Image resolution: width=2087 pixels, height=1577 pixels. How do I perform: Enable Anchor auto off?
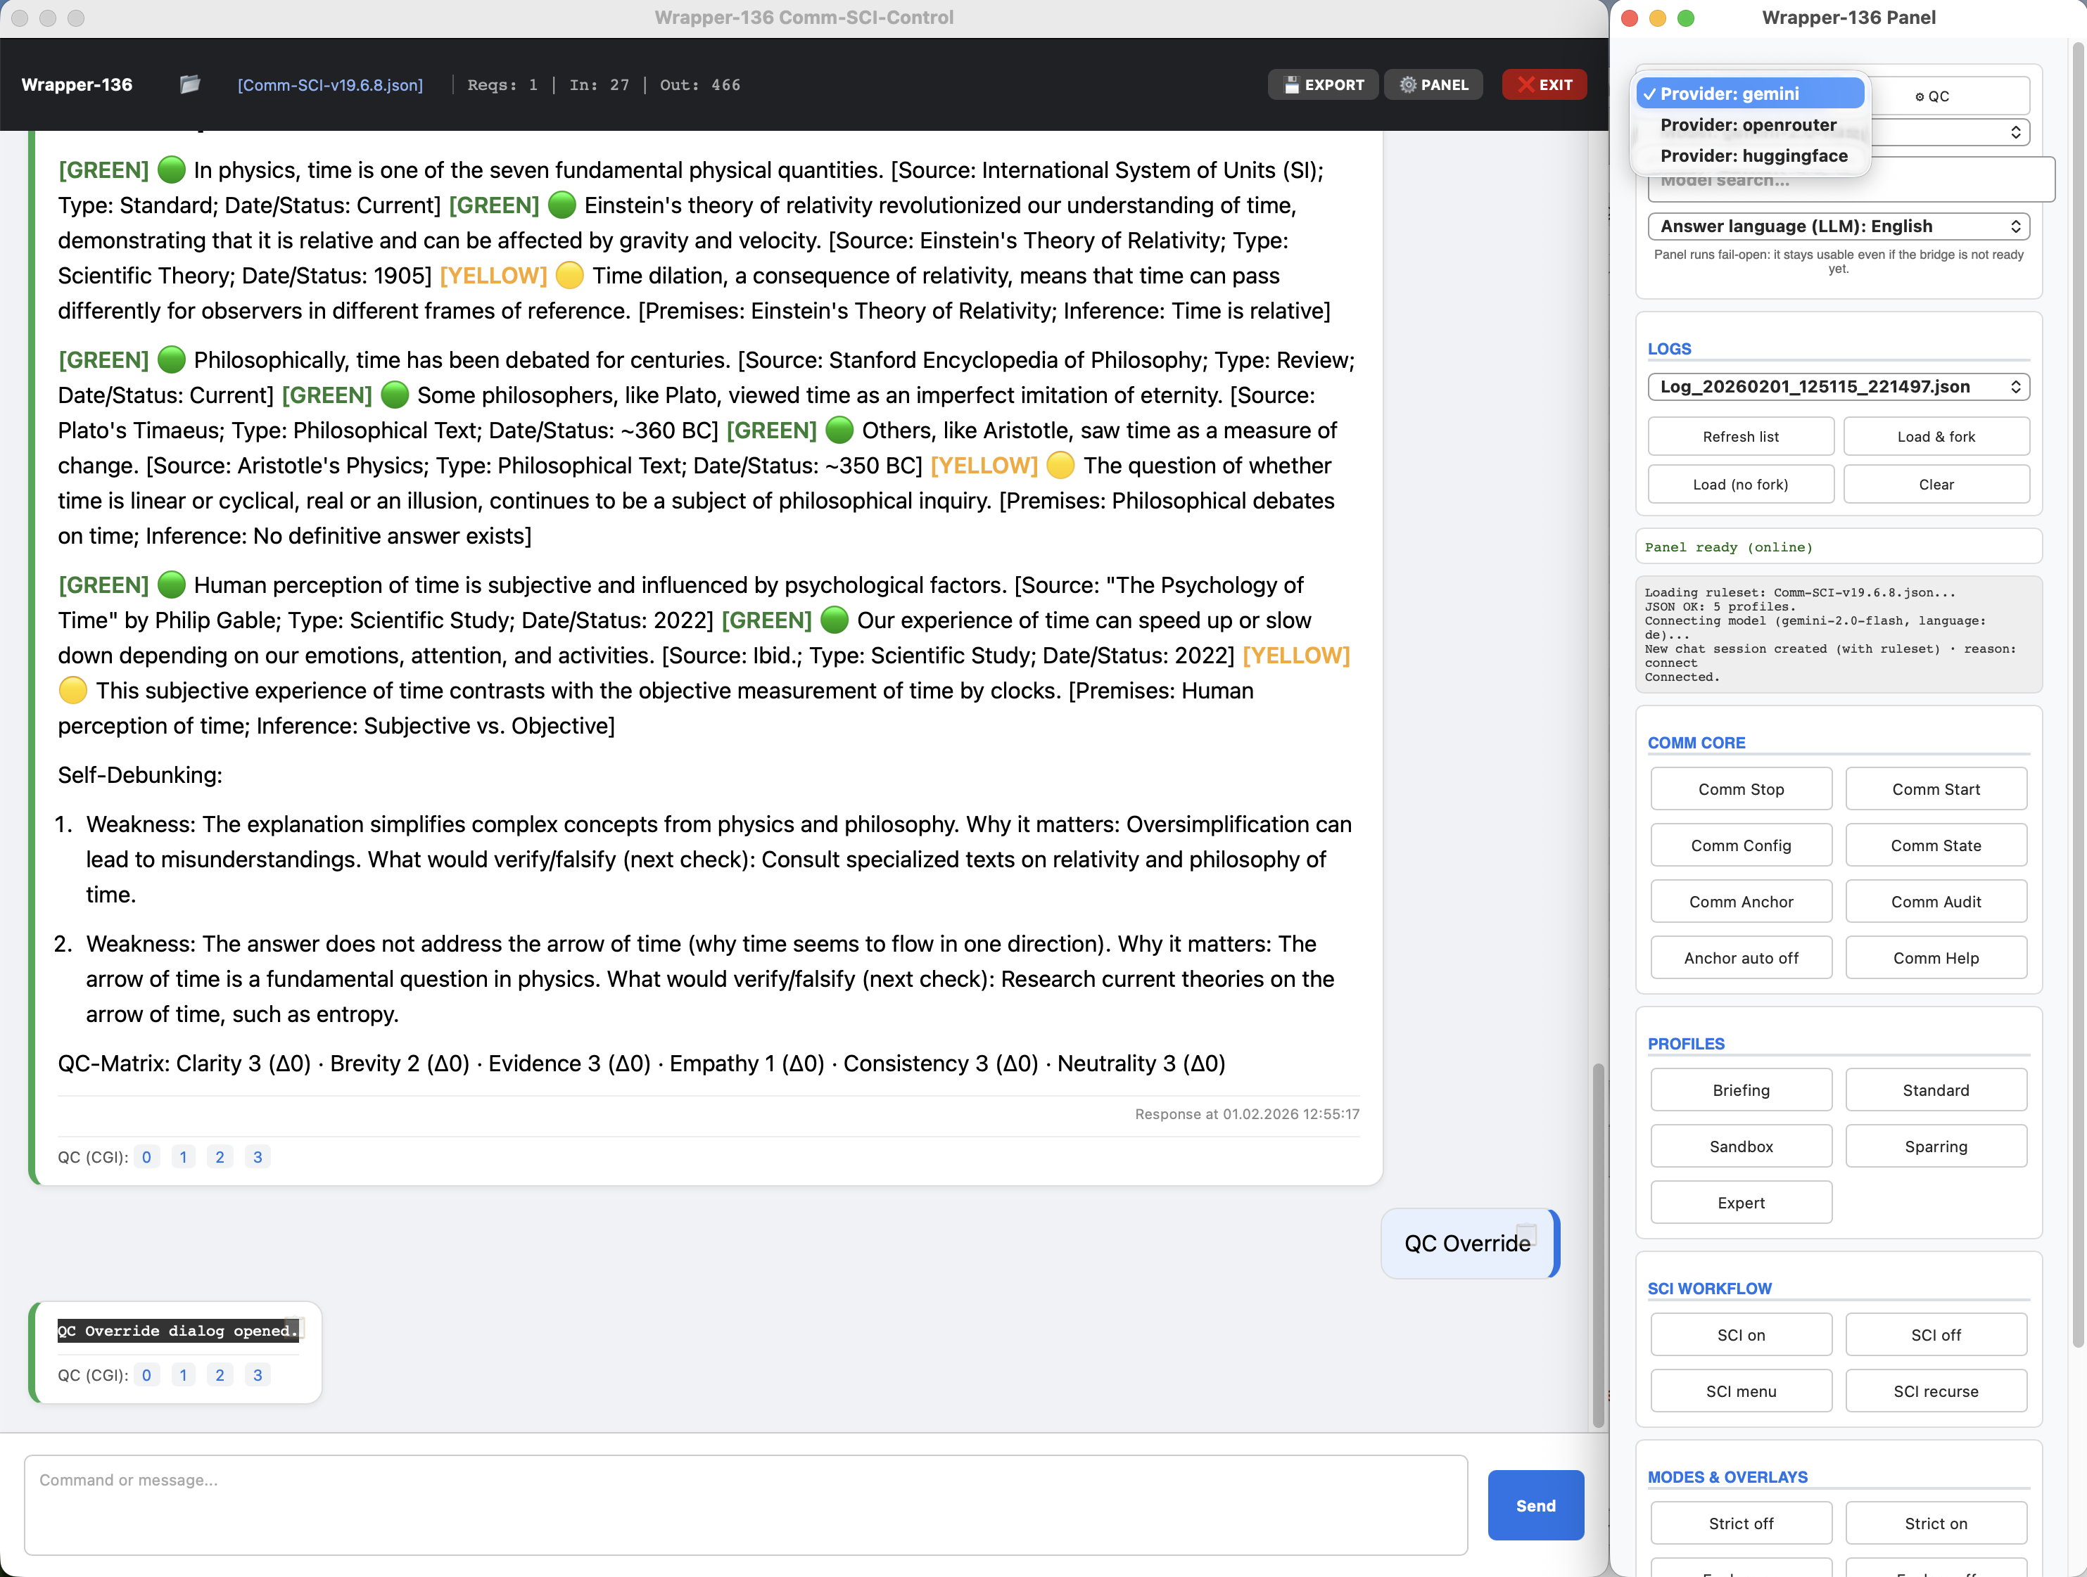(1741, 957)
